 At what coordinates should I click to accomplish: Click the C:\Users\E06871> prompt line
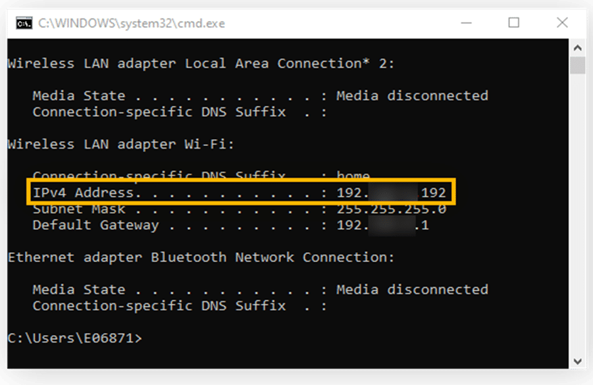74,338
